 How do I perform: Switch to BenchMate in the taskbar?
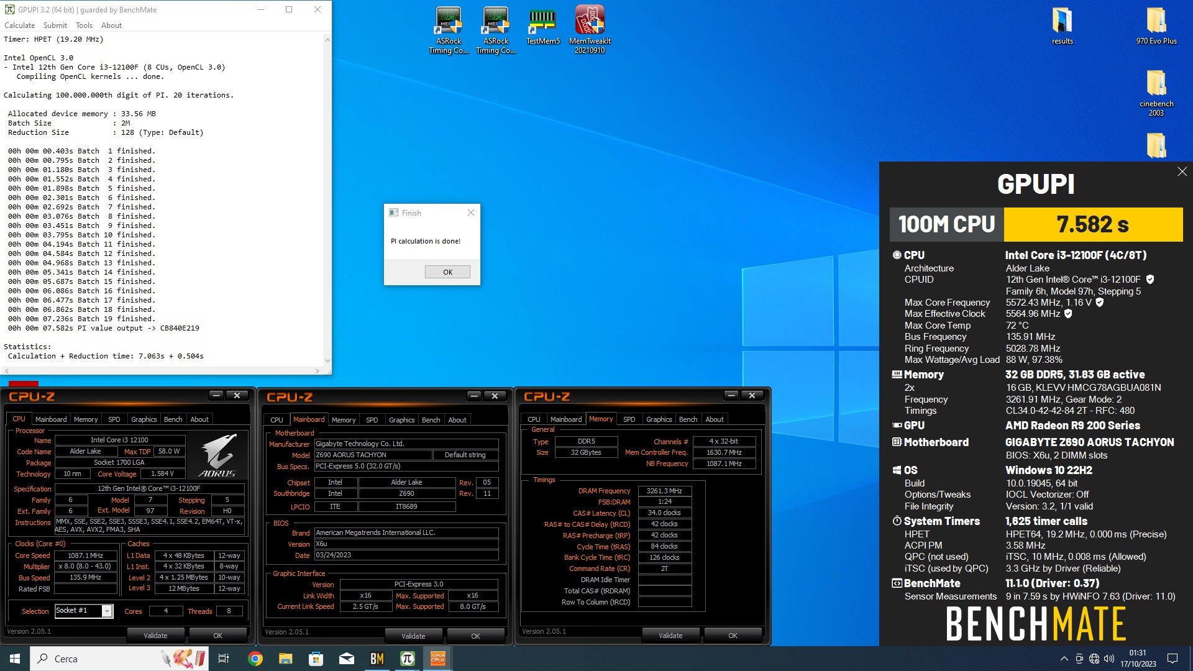pos(377,659)
